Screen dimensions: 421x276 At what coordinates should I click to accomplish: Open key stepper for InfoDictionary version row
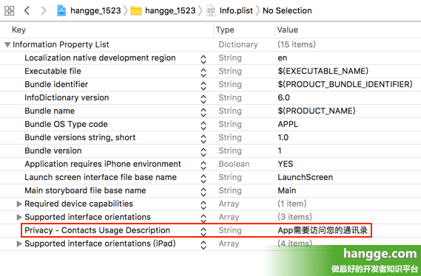pos(203,99)
